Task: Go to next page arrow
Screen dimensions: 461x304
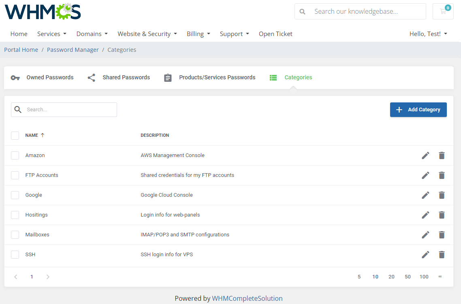Action: (48, 277)
